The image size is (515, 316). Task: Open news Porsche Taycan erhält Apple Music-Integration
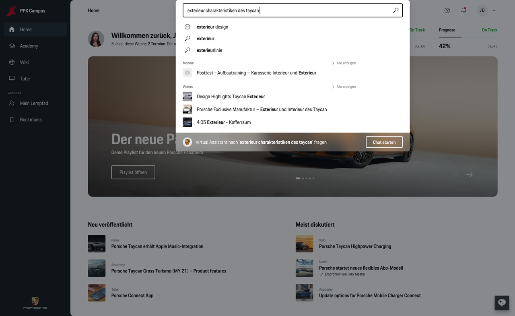click(x=157, y=246)
